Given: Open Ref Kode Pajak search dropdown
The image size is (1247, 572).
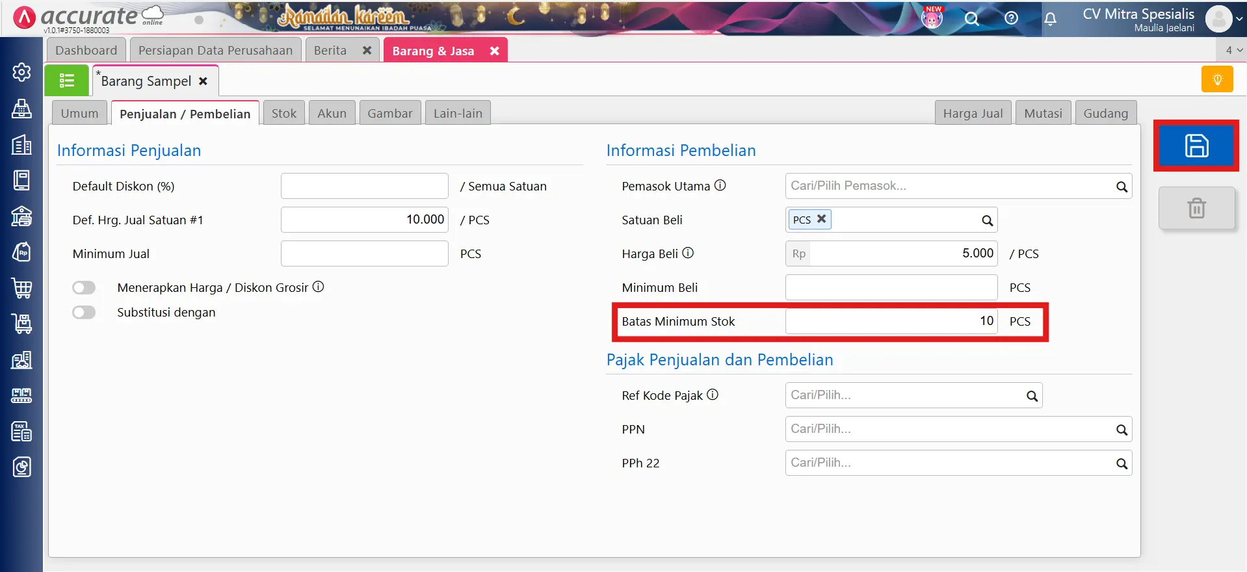Looking at the screenshot, I should click(x=1032, y=396).
